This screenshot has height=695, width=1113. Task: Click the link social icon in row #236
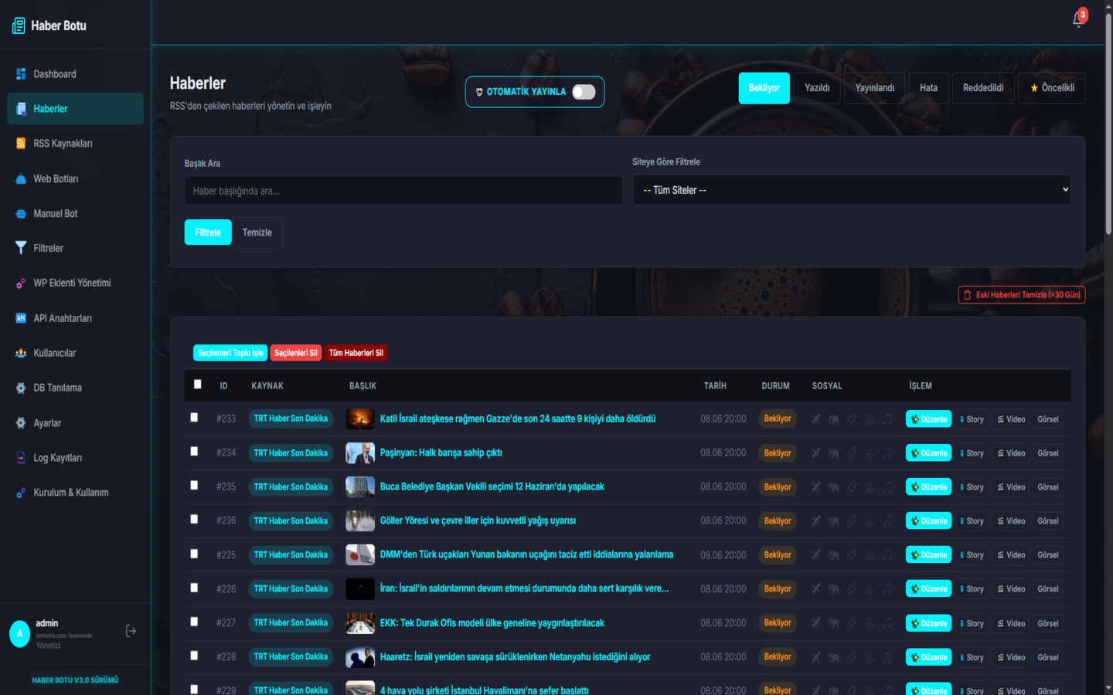[852, 521]
